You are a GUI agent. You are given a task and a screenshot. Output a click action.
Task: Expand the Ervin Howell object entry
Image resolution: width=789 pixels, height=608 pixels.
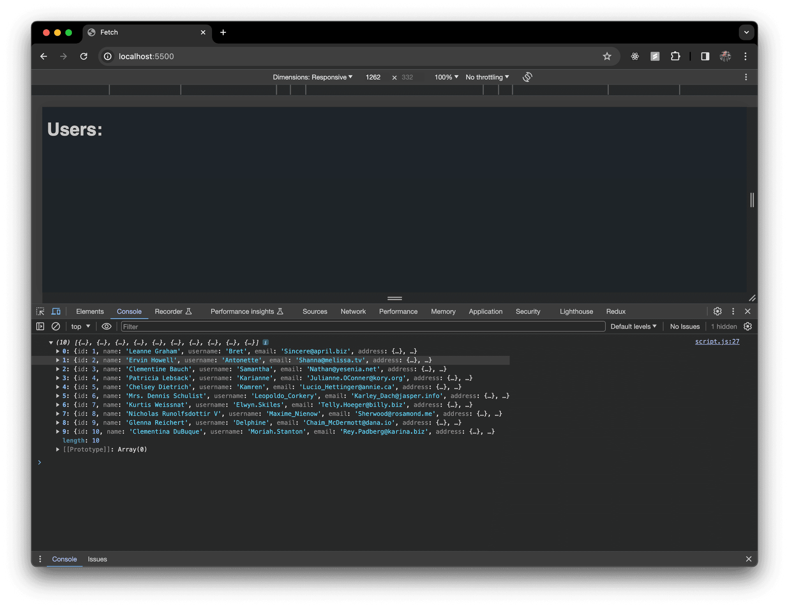coord(58,360)
